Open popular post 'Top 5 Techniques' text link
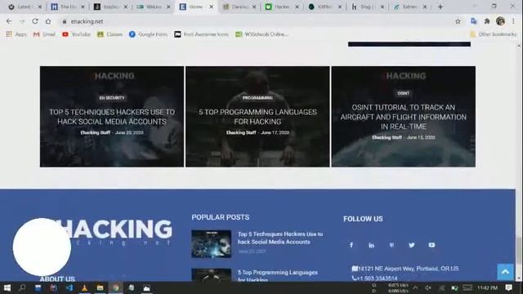Viewport: 523px width, 294px height. [x=280, y=238]
